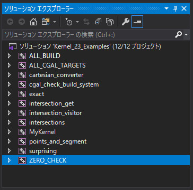This screenshot has height=190, width=193.
Task: Select the solution 'Kernel_23_Examples' root node
Action: point(90,46)
